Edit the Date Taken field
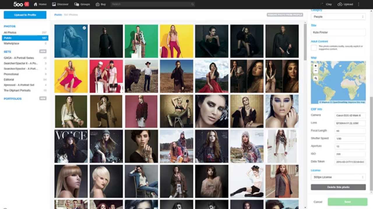 pos(350,162)
